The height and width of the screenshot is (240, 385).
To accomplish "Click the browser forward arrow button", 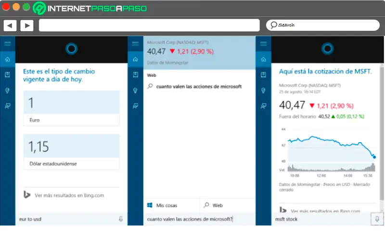I will tap(27, 25).
